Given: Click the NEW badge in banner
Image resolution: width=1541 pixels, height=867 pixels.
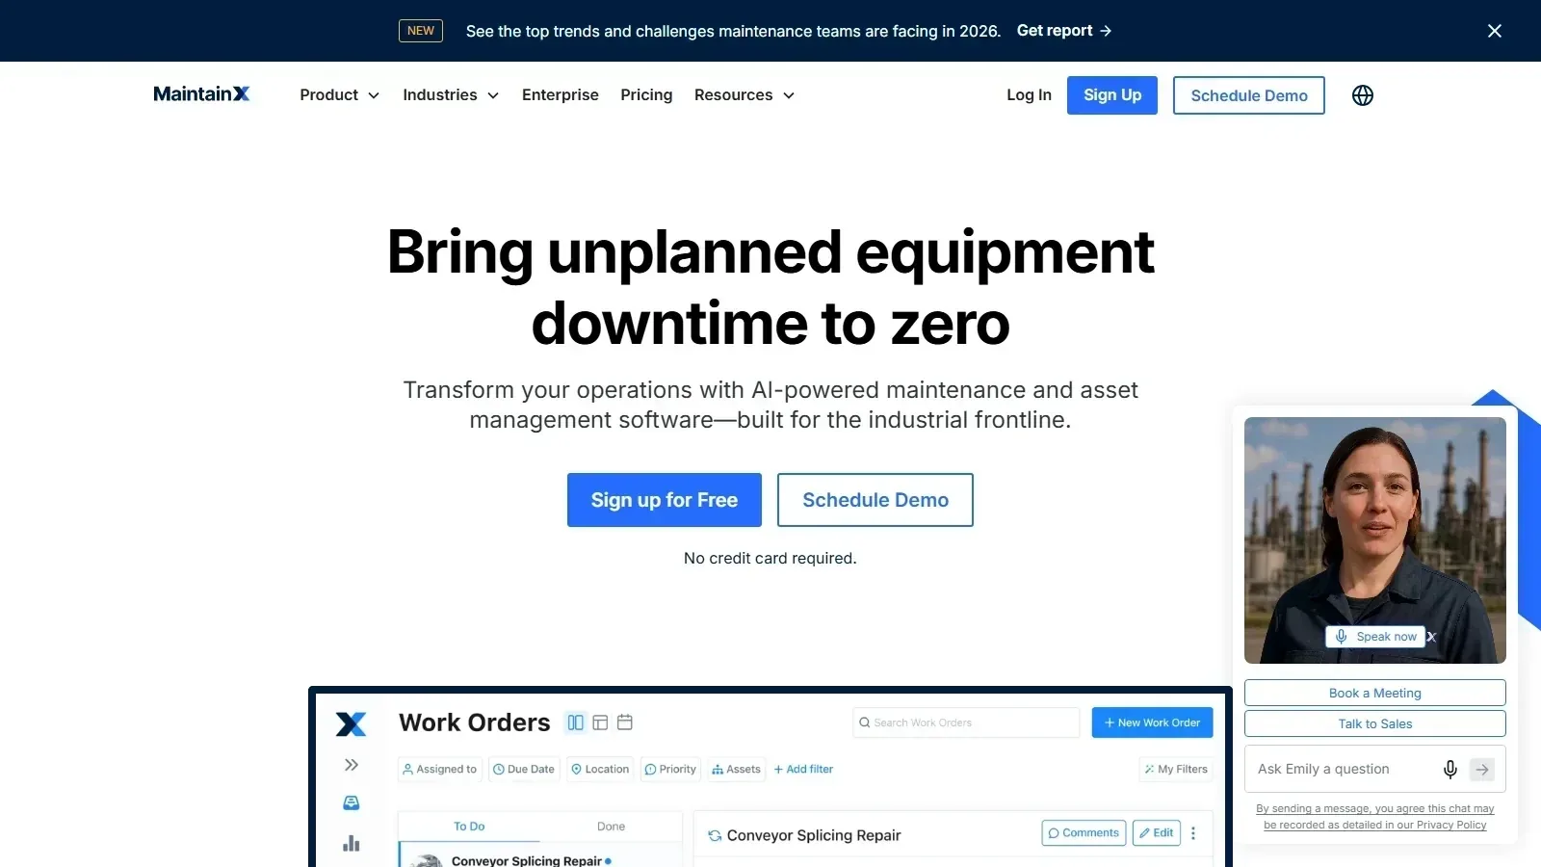Looking at the screenshot, I should [x=421, y=31].
